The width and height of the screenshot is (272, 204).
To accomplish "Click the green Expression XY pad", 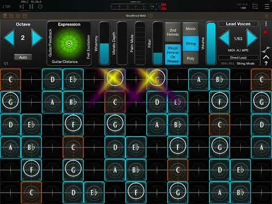I will pyautogui.click(x=69, y=44).
